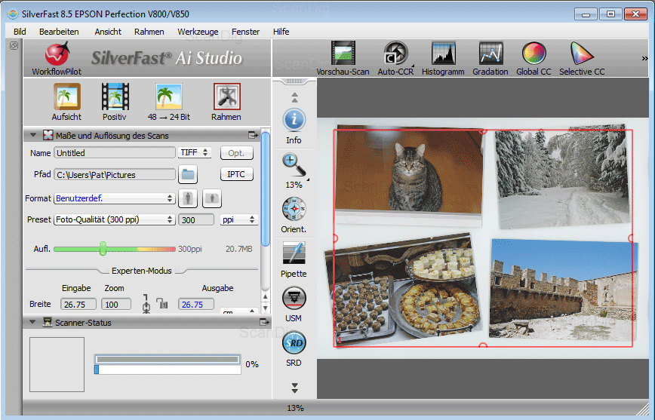655x420 pixels.
Task: Open the ppi unit dropdown
Action: [239, 219]
